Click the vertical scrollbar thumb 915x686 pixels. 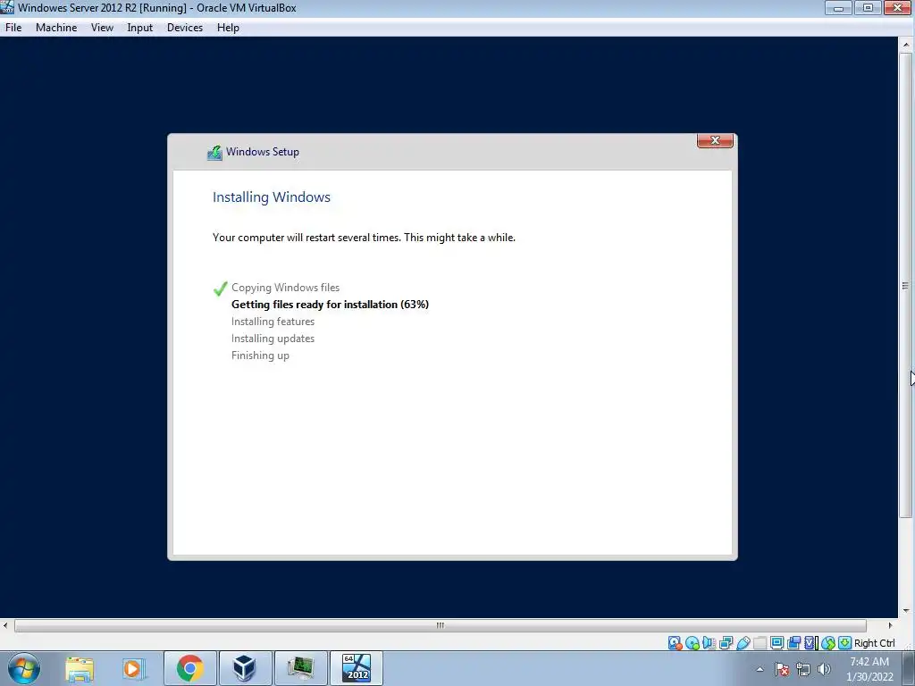click(x=906, y=285)
